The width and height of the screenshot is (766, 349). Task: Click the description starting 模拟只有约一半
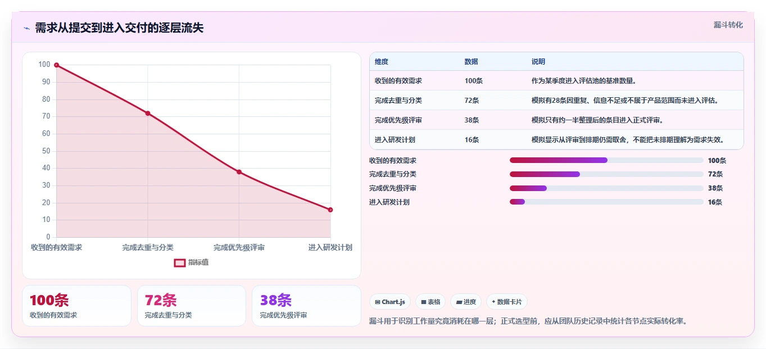pos(597,120)
